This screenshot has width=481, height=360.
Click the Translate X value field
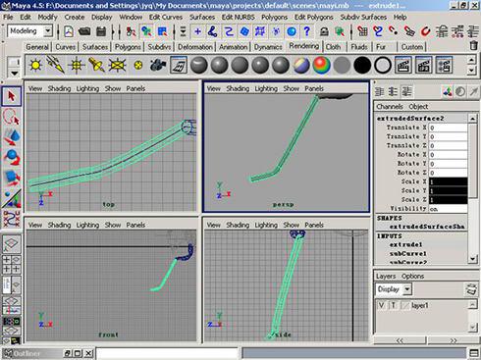[x=449, y=128]
